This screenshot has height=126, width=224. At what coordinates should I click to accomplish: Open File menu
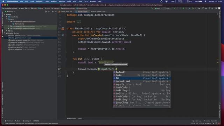coord(21,1)
